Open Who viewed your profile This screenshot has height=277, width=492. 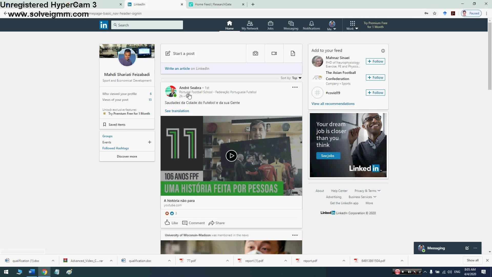[x=119, y=94]
